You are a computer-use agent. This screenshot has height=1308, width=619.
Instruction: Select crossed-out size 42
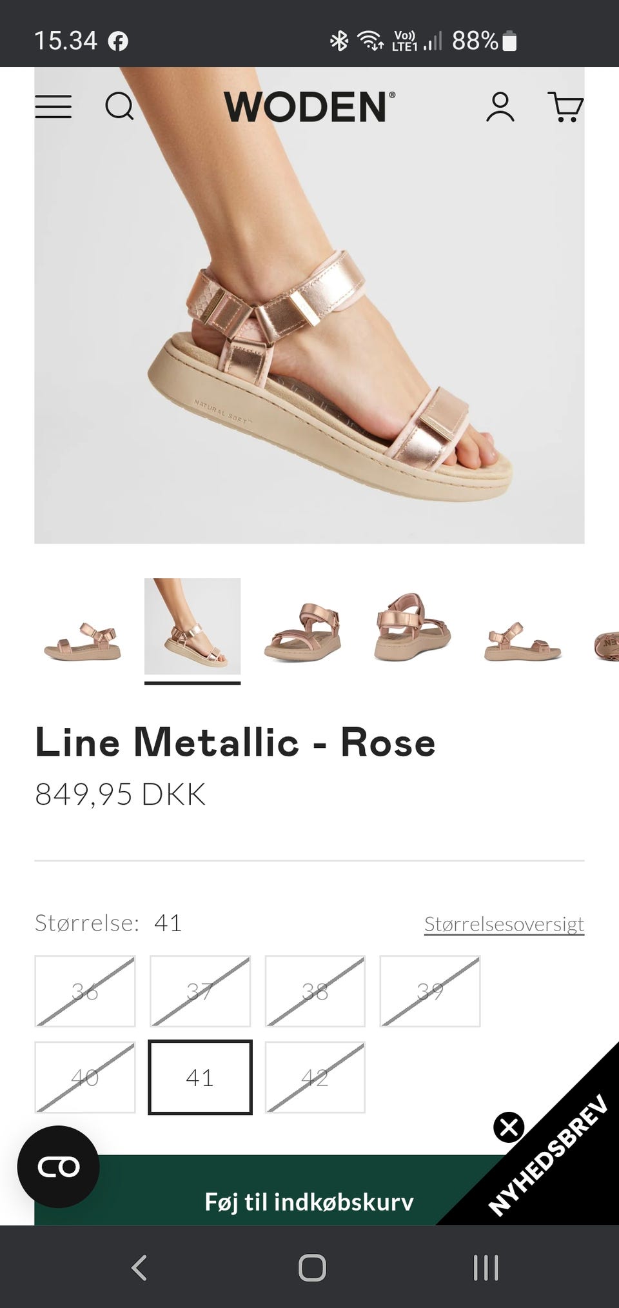315,1077
